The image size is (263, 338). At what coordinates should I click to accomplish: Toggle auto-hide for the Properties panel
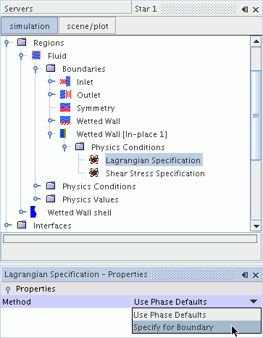pos(245,275)
